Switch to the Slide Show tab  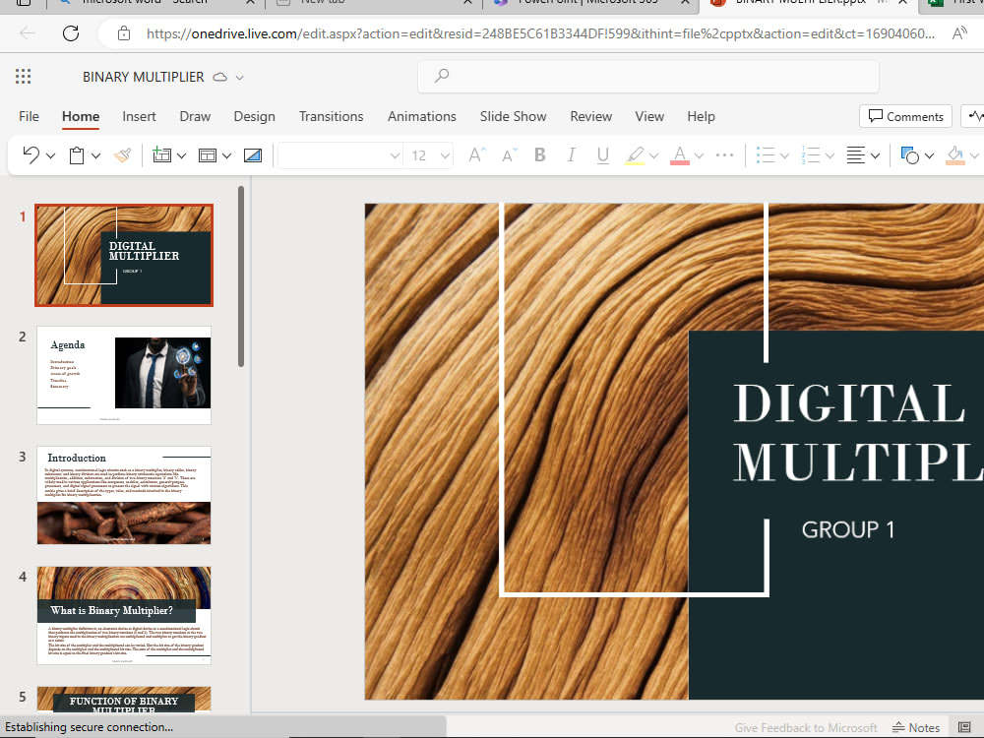coord(514,116)
